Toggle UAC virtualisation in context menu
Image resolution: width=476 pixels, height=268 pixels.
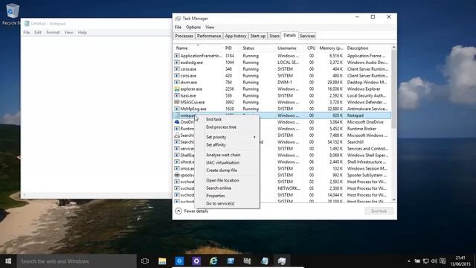pos(227,162)
